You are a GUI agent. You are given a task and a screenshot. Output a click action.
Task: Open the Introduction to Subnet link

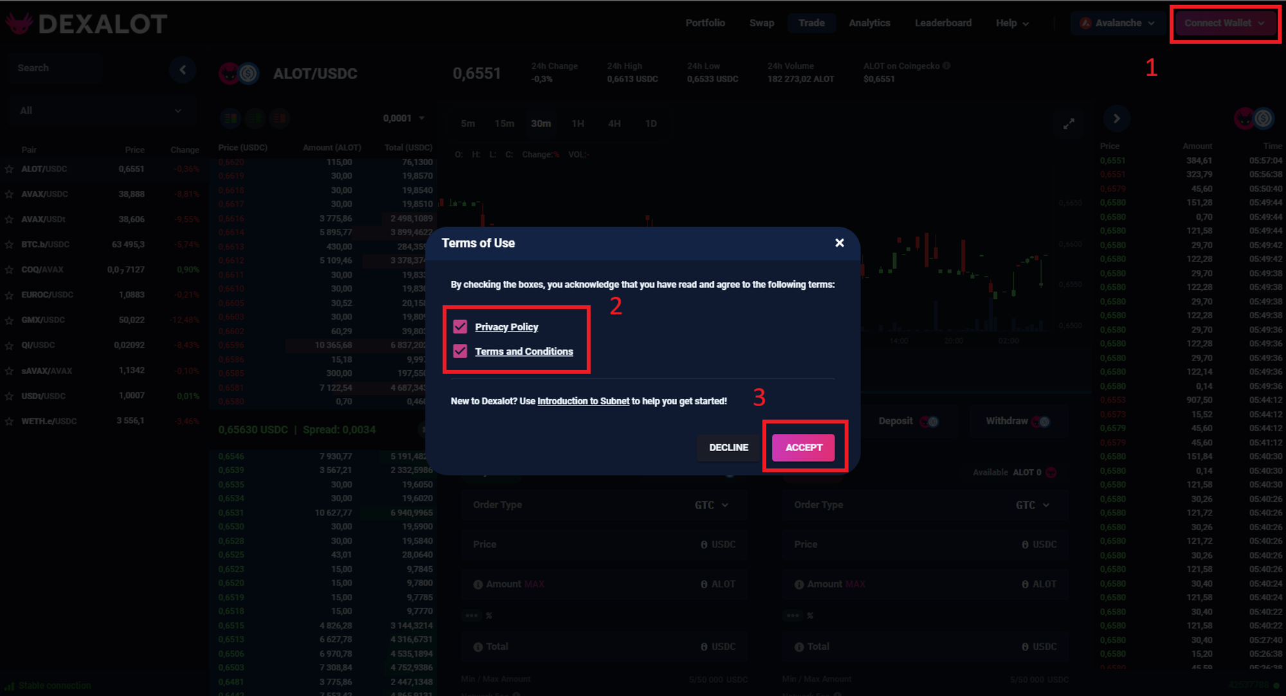tap(583, 401)
